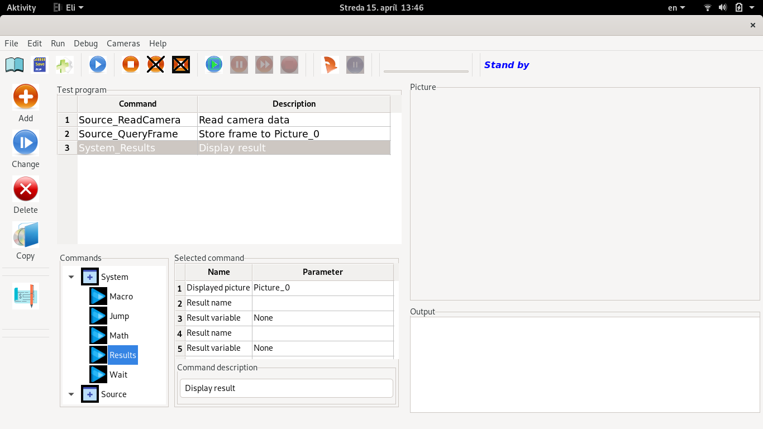Open the Eli application menu dropdown

[70, 8]
